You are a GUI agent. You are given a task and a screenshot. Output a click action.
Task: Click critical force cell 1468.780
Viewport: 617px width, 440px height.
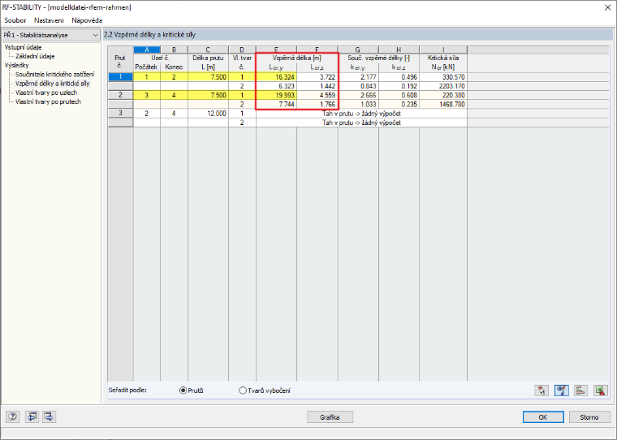[x=443, y=104]
